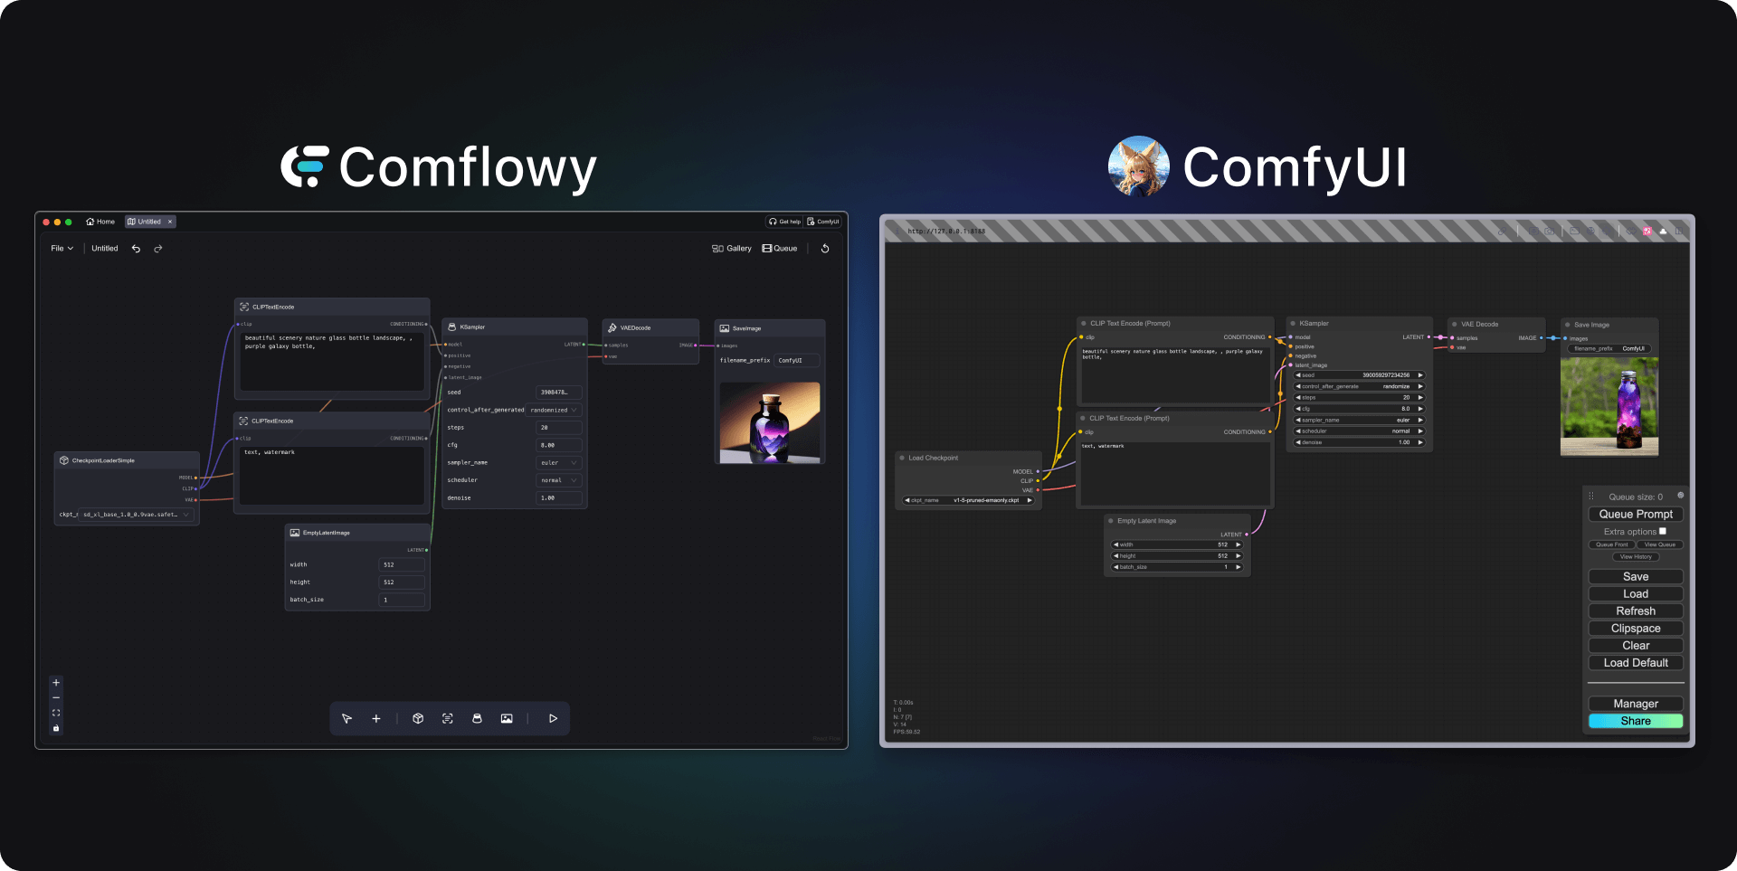Undo the last Comflowy action
1737x871 pixels.
(136, 249)
